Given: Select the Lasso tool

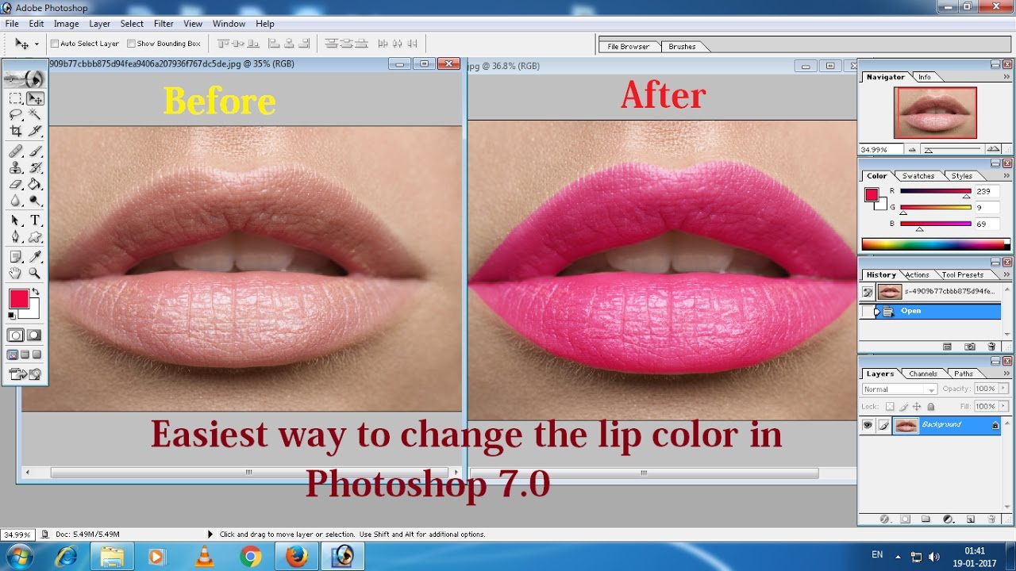Looking at the screenshot, I should [x=15, y=115].
